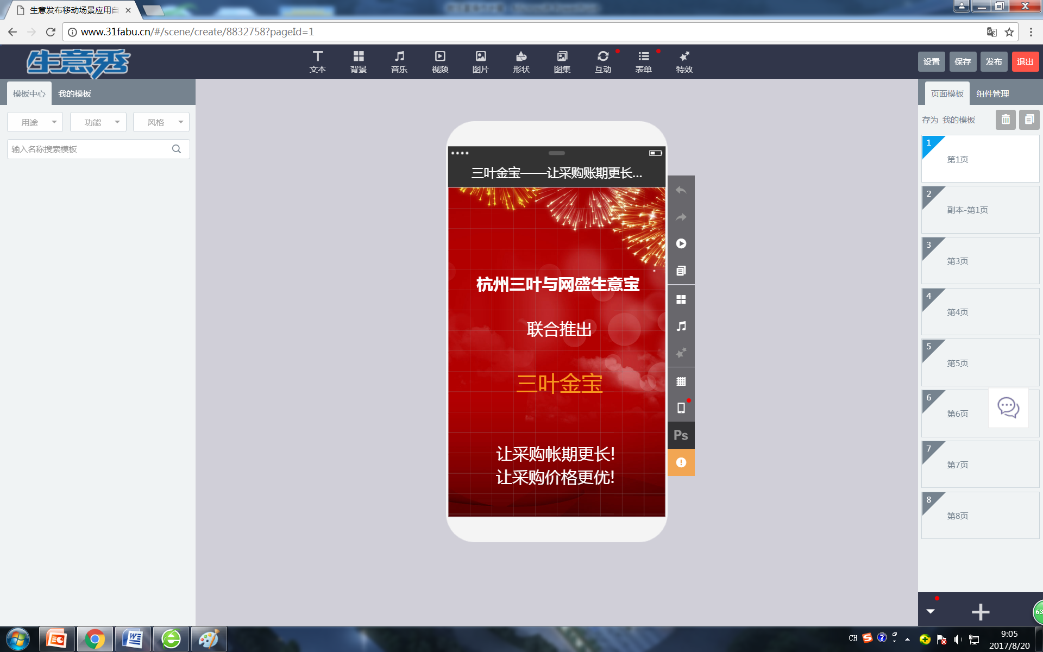Image resolution: width=1043 pixels, height=652 pixels.
Task: Select the 杭州三叶与网盛生意宝 headline text
Action: coord(558,284)
